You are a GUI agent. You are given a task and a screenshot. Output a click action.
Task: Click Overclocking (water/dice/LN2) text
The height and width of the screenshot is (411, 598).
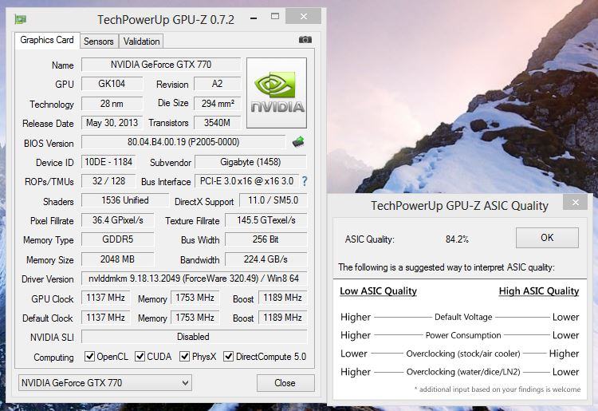tap(463, 372)
